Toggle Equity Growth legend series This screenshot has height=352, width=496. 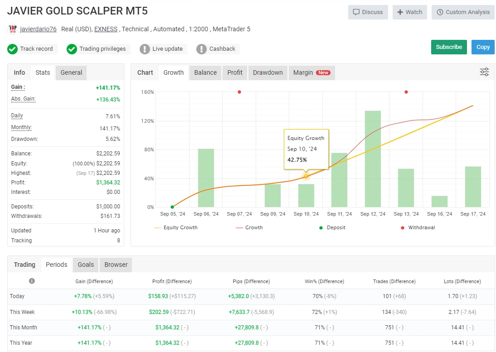176,227
